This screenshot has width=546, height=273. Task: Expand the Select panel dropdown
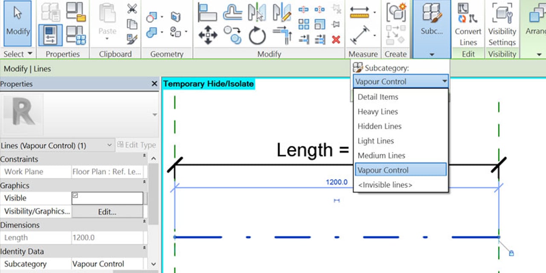coord(30,54)
